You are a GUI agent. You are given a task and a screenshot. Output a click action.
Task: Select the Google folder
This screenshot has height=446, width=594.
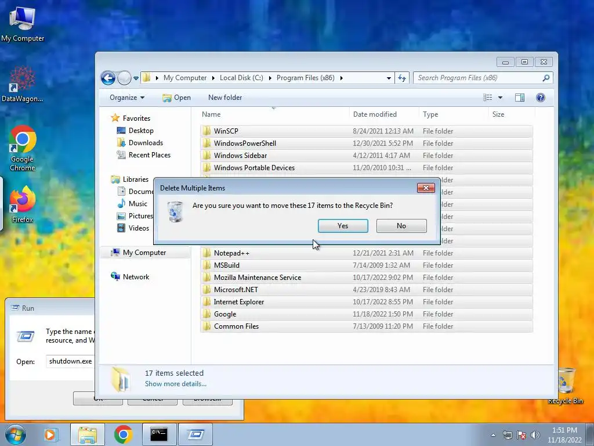click(367, 314)
